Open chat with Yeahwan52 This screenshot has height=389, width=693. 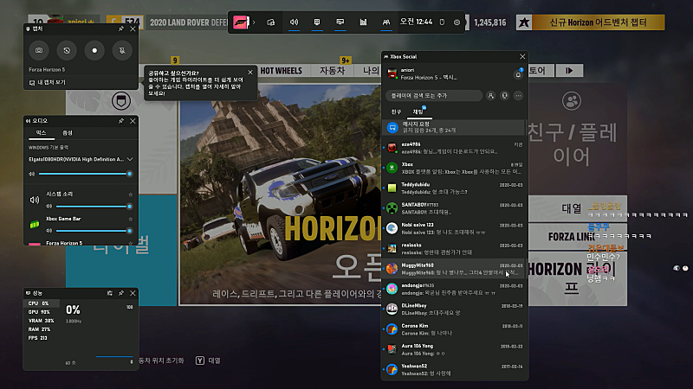pyautogui.click(x=454, y=370)
